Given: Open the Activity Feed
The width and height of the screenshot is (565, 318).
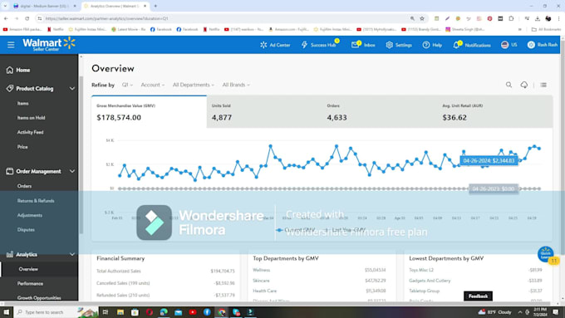Looking at the screenshot, I should coord(30,132).
